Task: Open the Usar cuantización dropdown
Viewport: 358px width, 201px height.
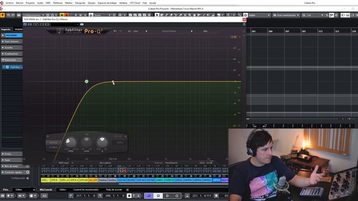Action: [x=286, y=15]
